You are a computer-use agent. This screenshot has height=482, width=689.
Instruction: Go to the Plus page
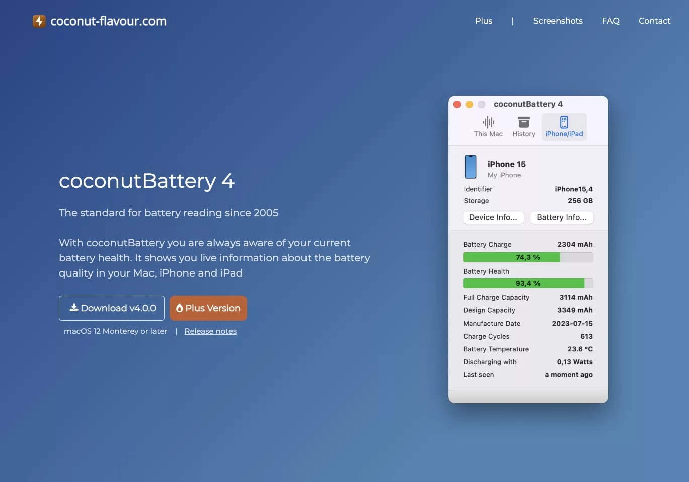pos(484,21)
